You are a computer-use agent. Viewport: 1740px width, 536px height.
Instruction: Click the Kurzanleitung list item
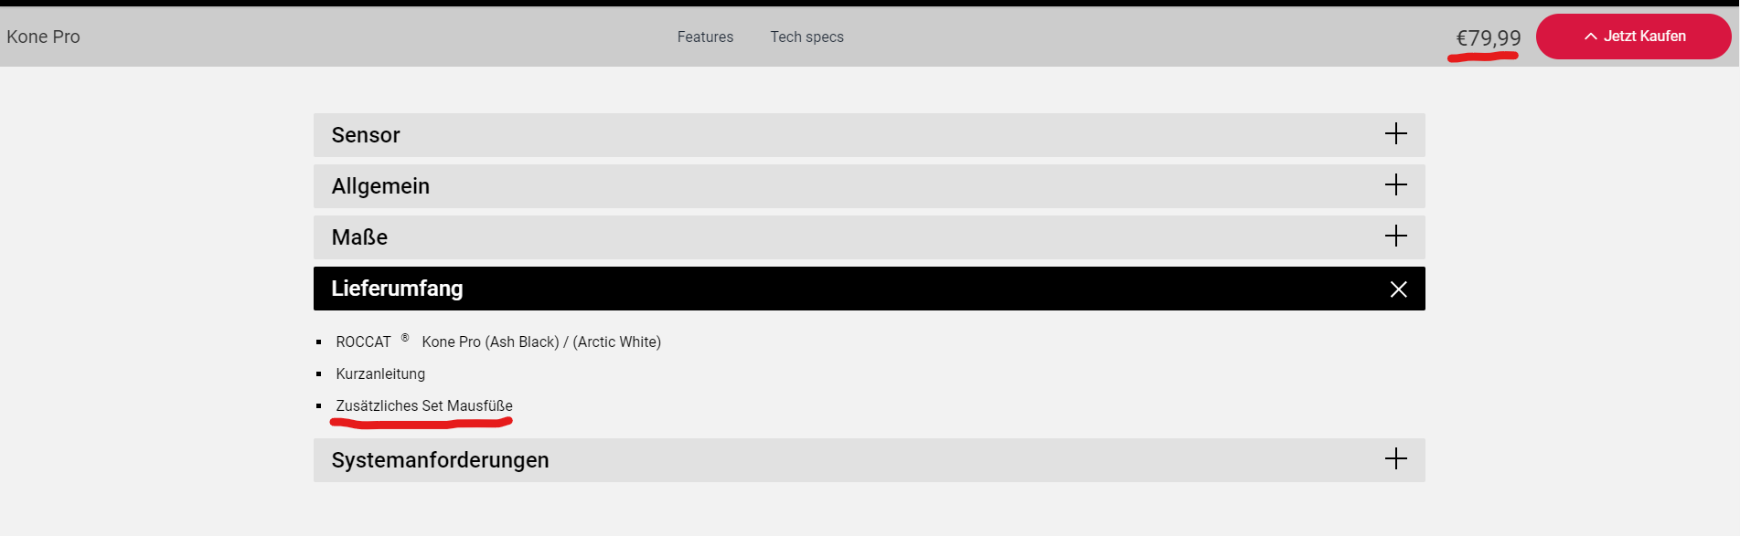coord(380,374)
